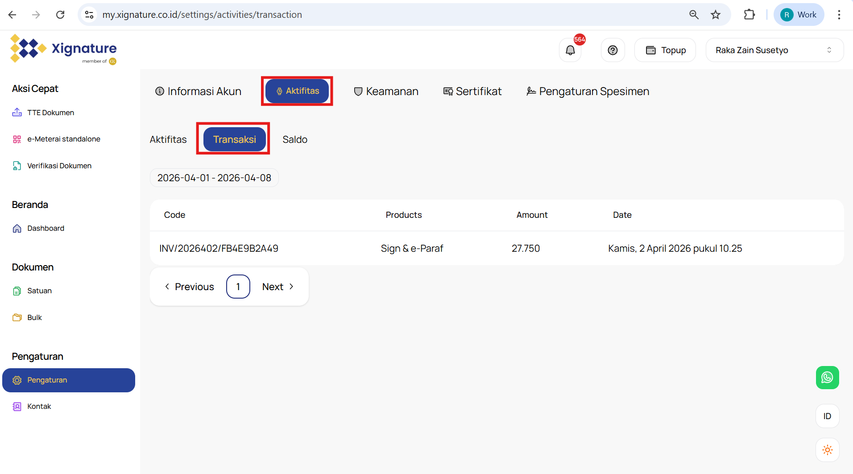Screen dimensions: 853x474
Task: Go to the Next page of transactions
Action: 277,287
